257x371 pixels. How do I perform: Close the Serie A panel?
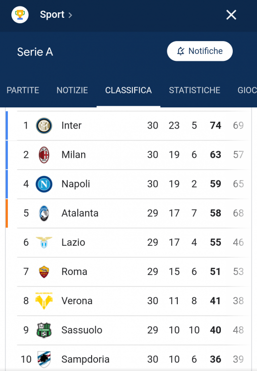231,15
